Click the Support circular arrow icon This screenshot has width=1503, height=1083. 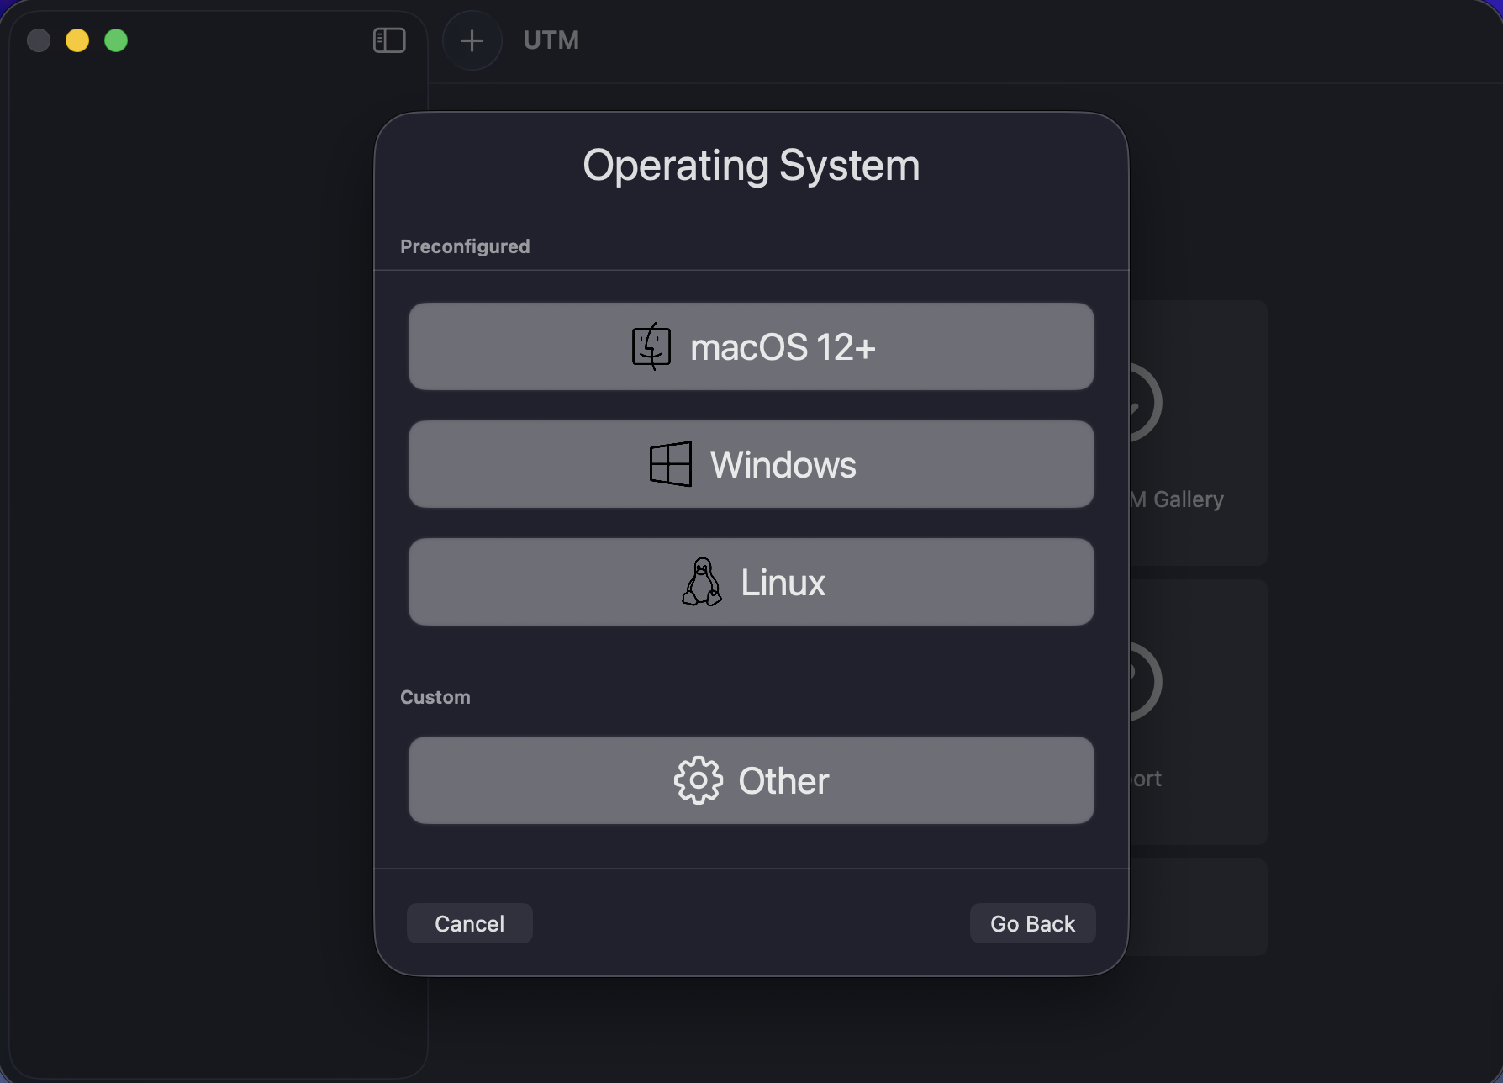1139,681
